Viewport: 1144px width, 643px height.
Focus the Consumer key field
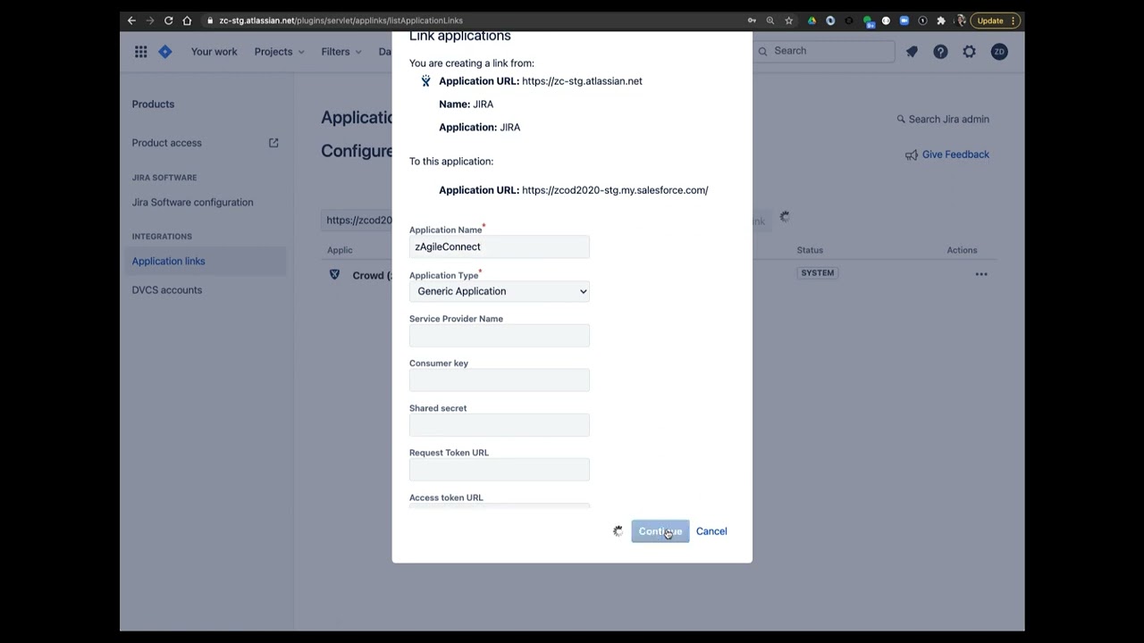pos(500,380)
